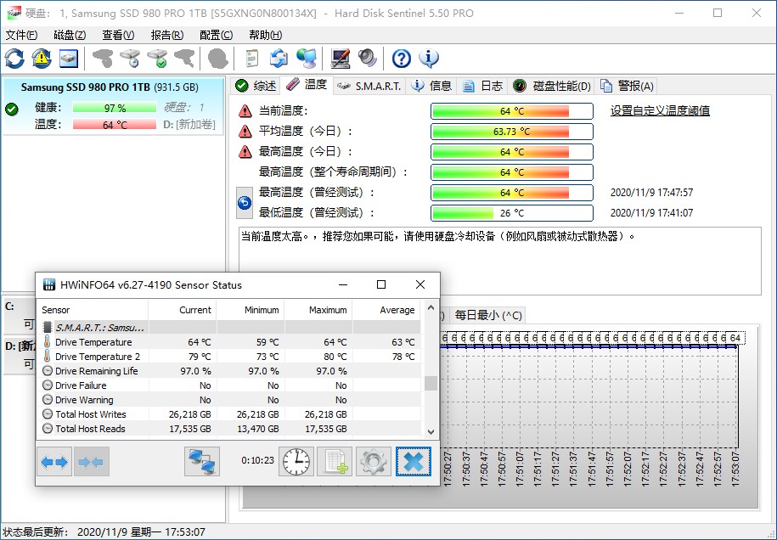Screen dimensions: 777x540
Task: Open the 文件(F) menu
Action: pyautogui.click(x=21, y=35)
